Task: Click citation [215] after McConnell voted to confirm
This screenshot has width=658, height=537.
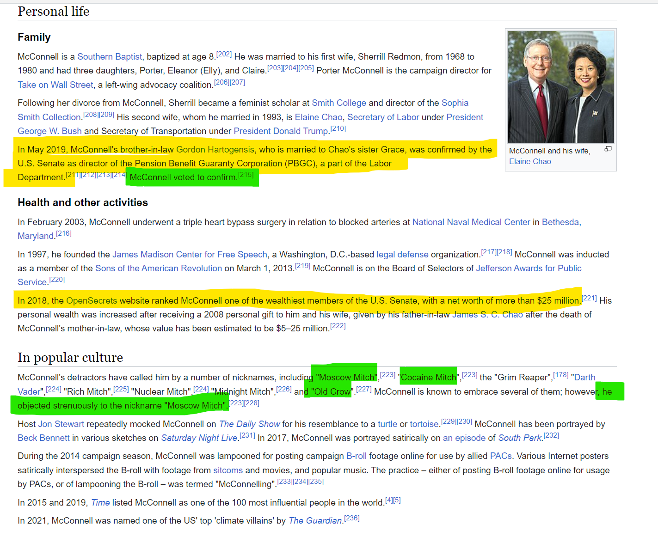Action: coord(246,175)
